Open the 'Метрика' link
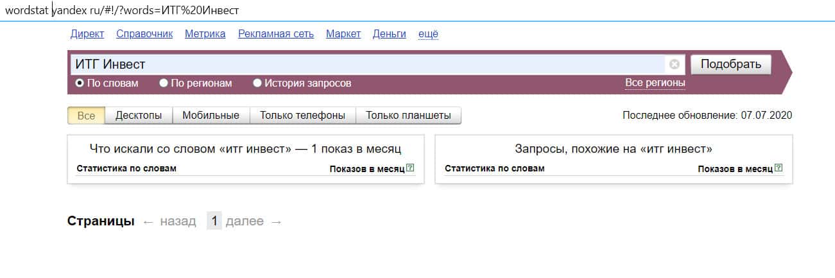Image resolution: width=835 pixels, height=278 pixels. pos(205,34)
